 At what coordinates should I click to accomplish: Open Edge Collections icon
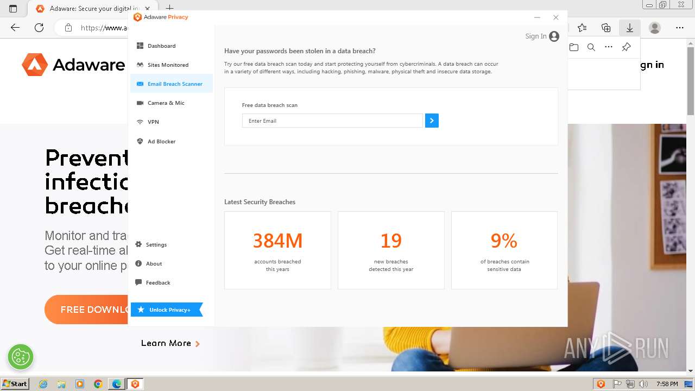pos(606,28)
